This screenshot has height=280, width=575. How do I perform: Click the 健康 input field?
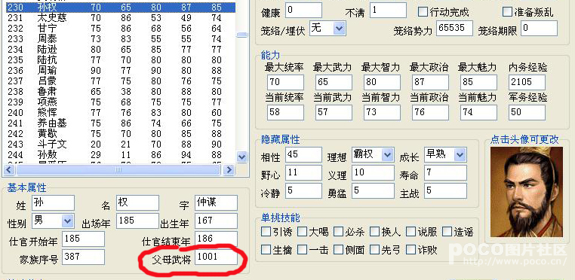303,11
